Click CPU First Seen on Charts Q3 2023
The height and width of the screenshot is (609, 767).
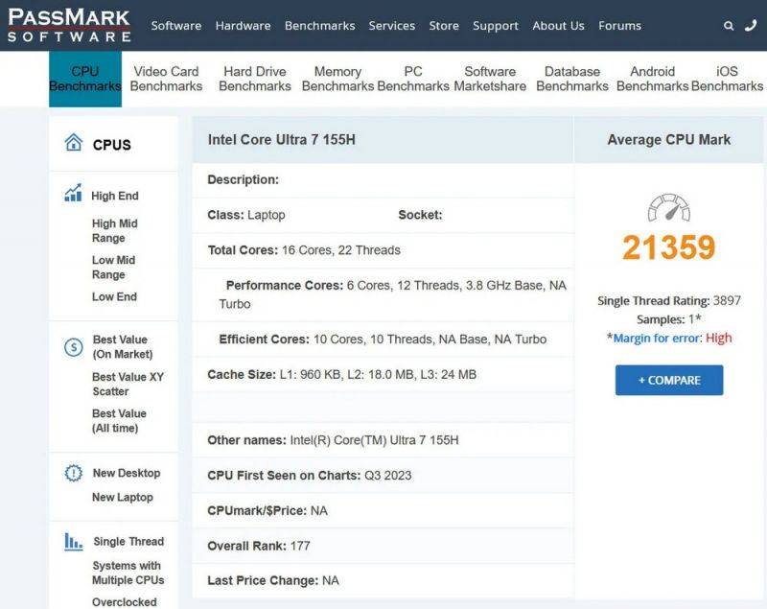[310, 475]
